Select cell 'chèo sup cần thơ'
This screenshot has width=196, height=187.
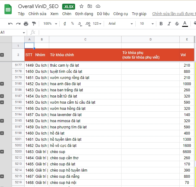85,158
